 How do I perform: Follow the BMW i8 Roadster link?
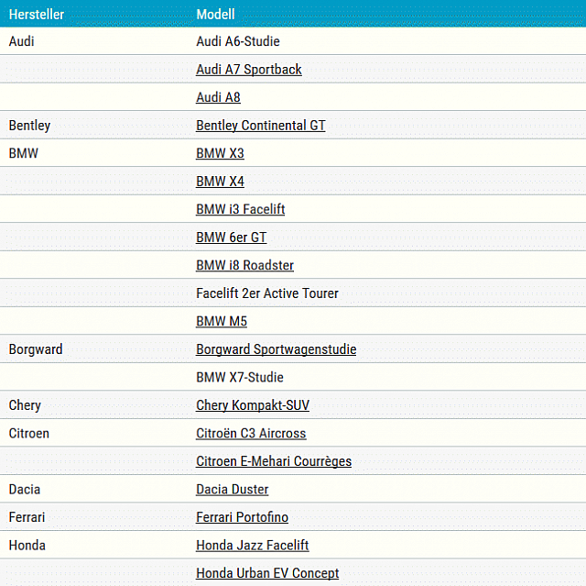[244, 265]
